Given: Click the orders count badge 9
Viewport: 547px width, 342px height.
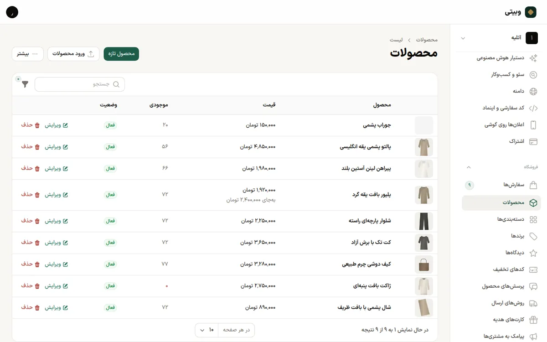Looking at the screenshot, I should coord(470,185).
